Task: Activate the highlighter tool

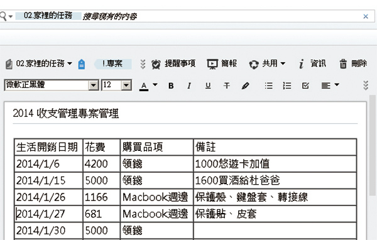Action: pos(245,85)
